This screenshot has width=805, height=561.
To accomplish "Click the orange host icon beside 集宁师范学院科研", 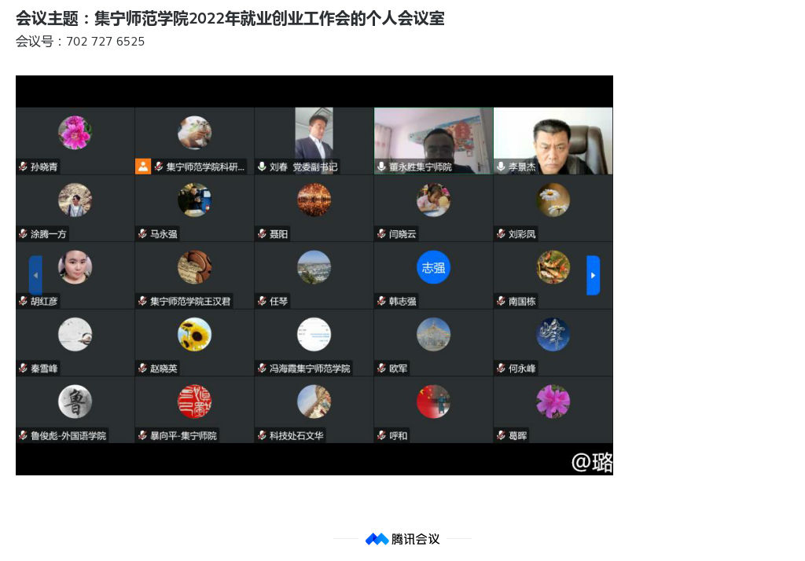I will pyautogui.click(x=142, y=167).
